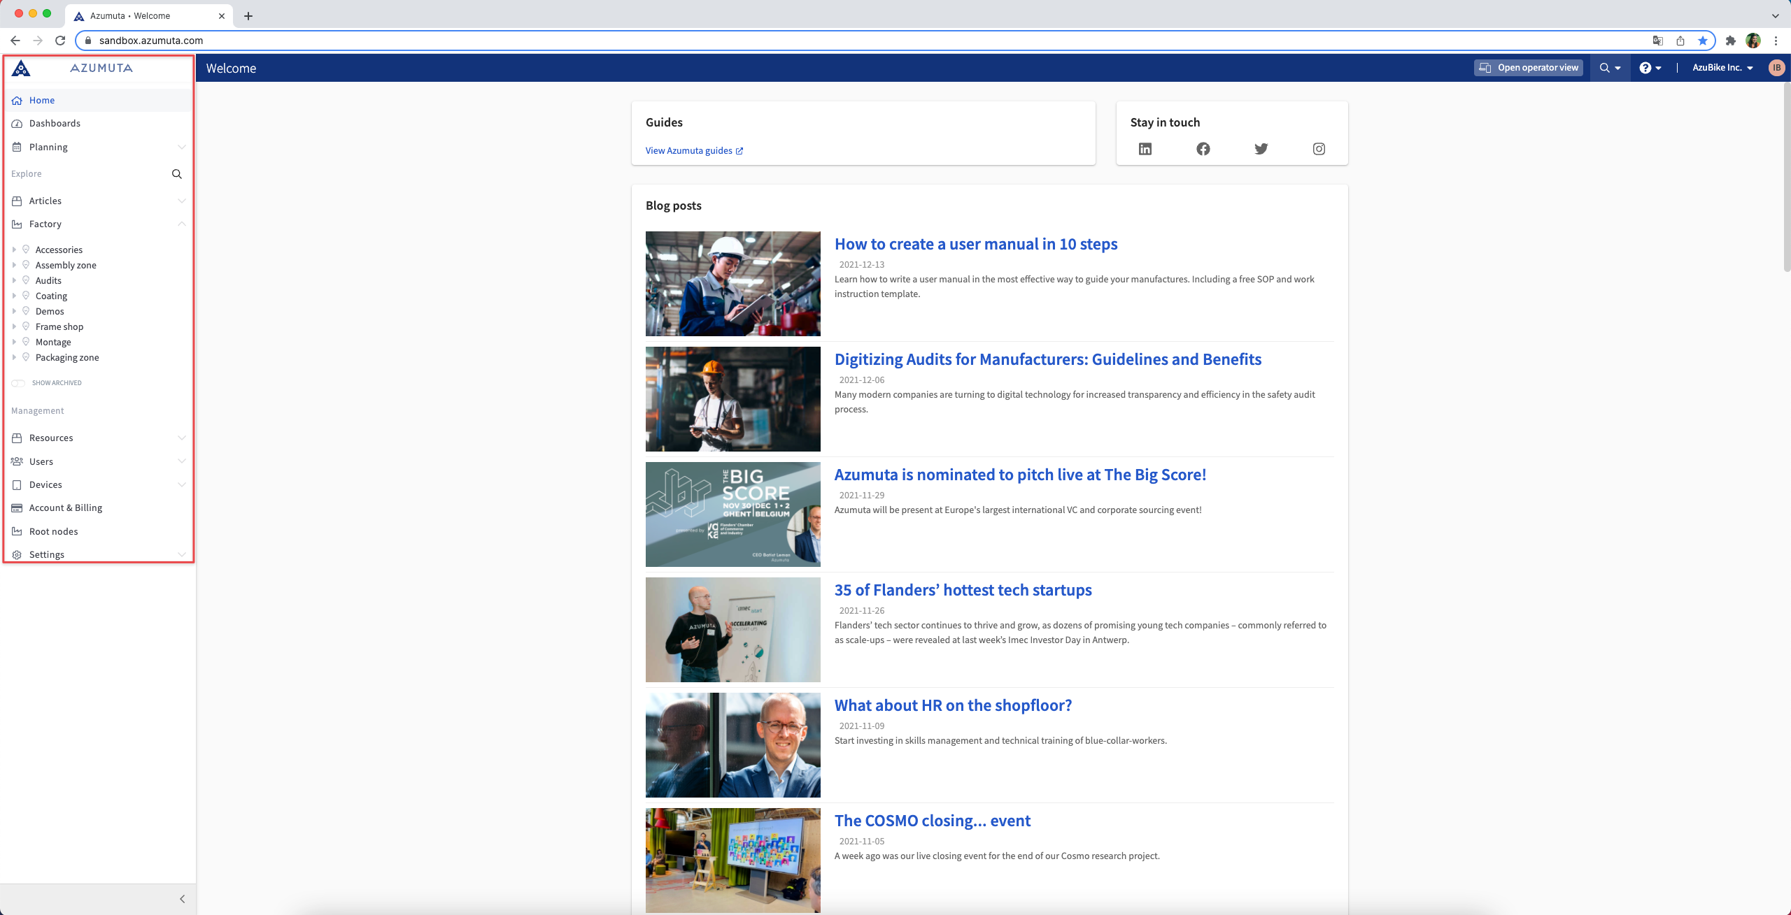Collapse the Factory section chevron

182,224
